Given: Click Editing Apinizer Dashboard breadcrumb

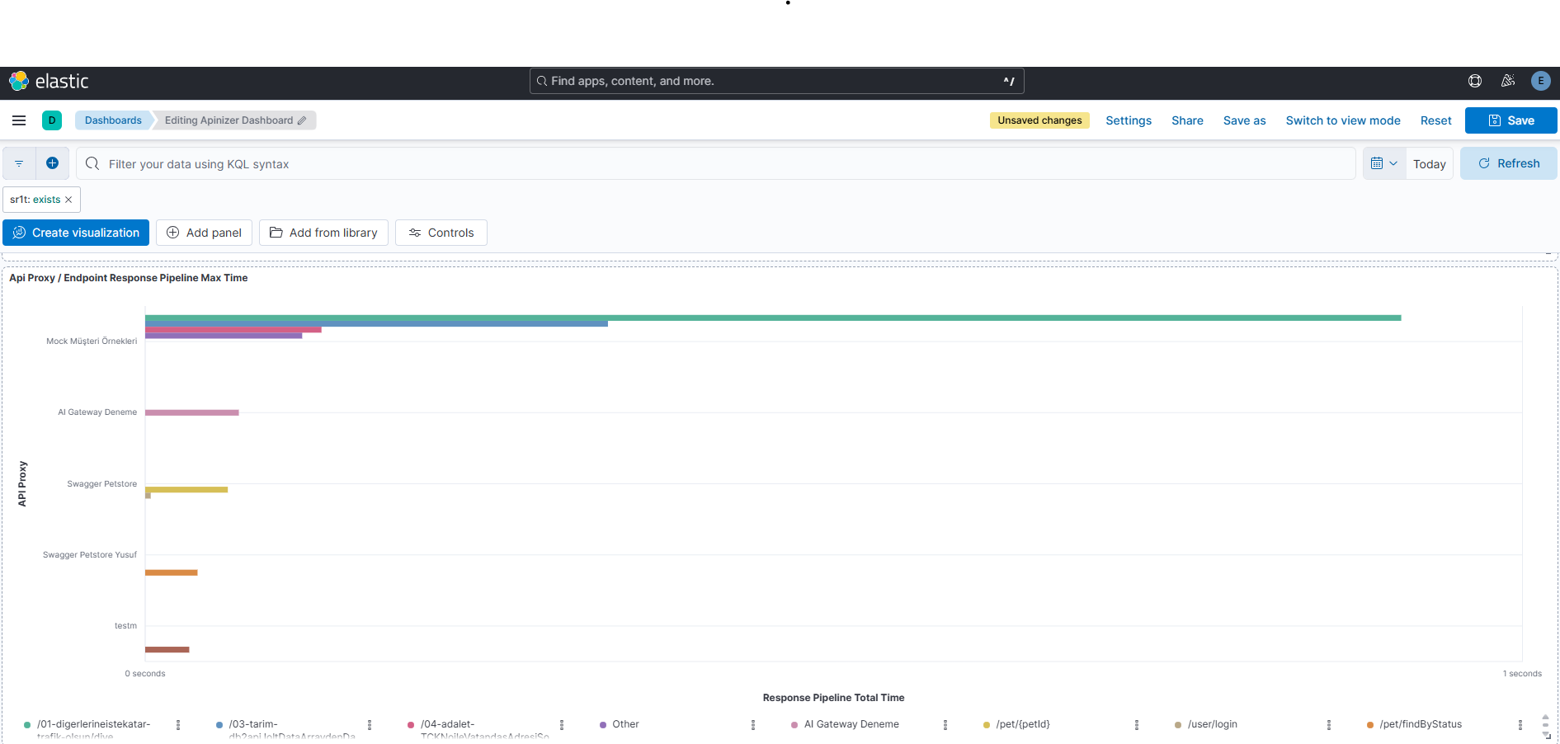Looking at the screenshot, I should coord(234,120).
